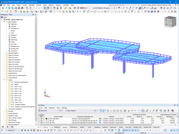Go to last table page icon
The image size is (179, 134).
point(52,127)
